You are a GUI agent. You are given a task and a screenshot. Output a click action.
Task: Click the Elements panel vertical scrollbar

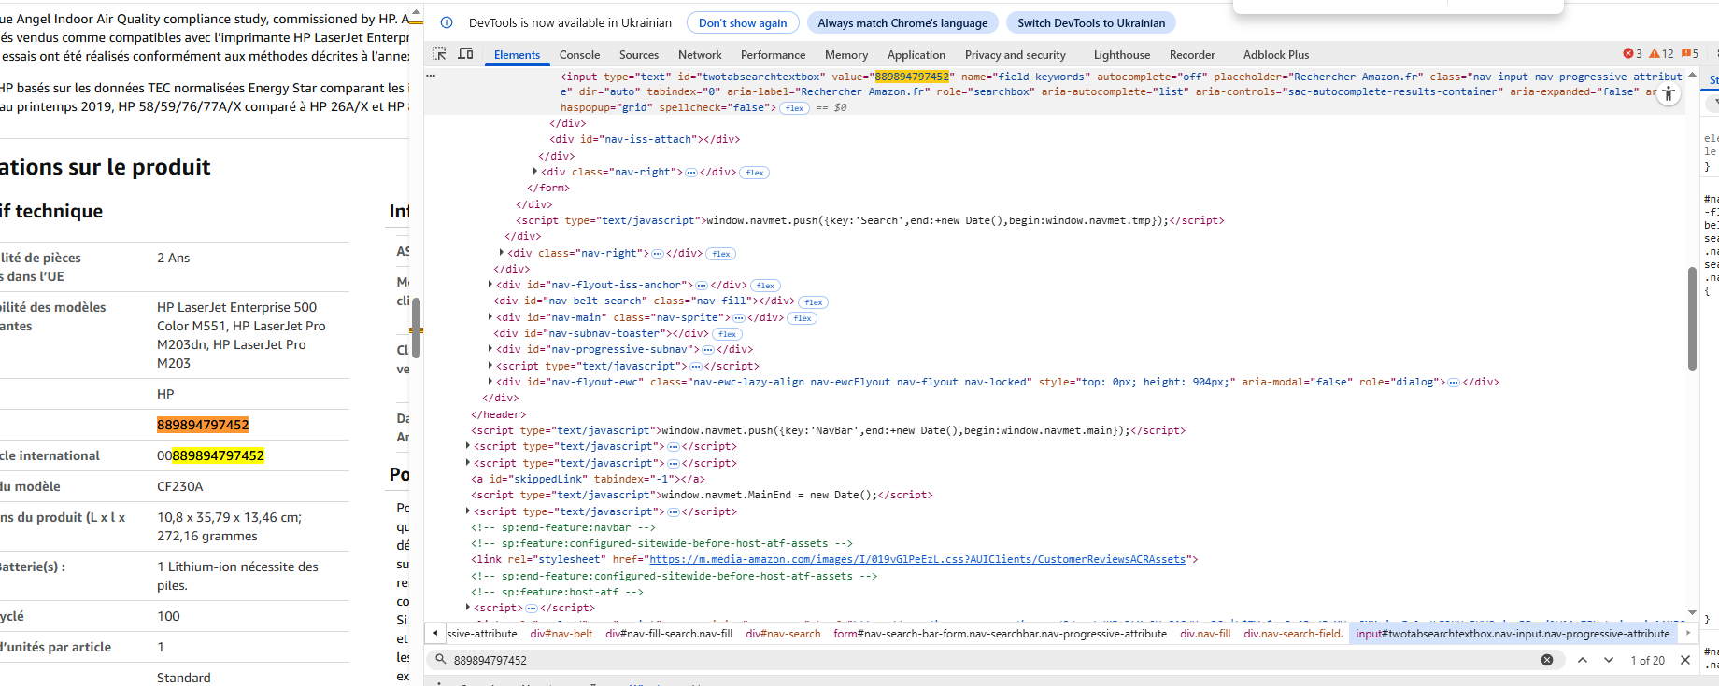(x=1692, y=318)
